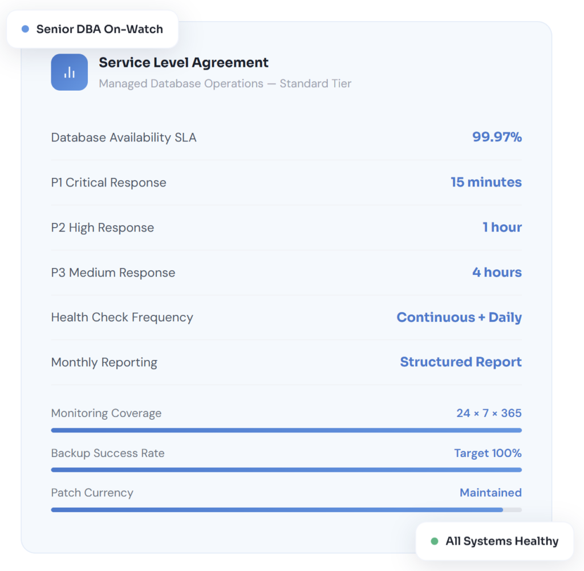584x571 pixels.
Task: Click the blue dot beside Senior DBA On-Watch
Action: (x=25, y=29)
